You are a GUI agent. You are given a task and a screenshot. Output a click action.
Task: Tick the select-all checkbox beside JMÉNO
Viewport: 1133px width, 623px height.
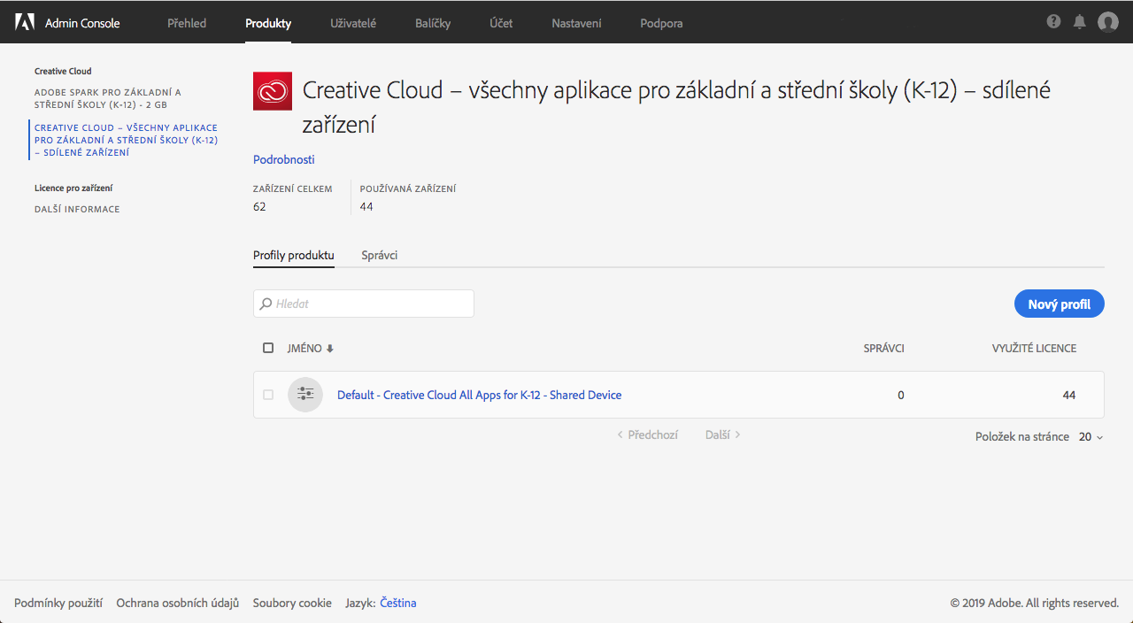coord(268,348)
